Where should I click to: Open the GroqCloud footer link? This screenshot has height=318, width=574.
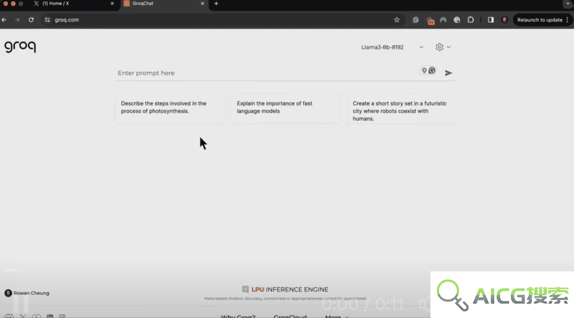pyautogui.click(x=290, y=316)
